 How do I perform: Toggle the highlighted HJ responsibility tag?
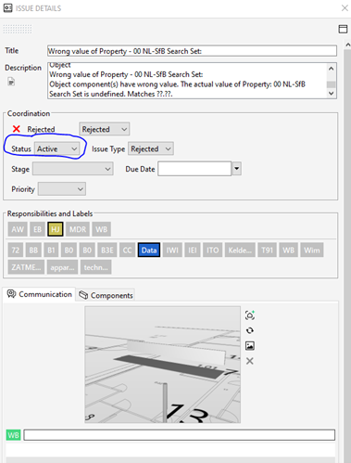pos(56,229)
